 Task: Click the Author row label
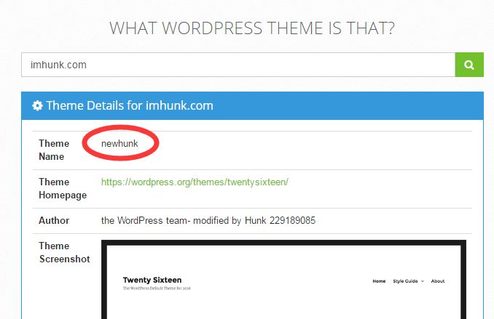coord(54,220)
